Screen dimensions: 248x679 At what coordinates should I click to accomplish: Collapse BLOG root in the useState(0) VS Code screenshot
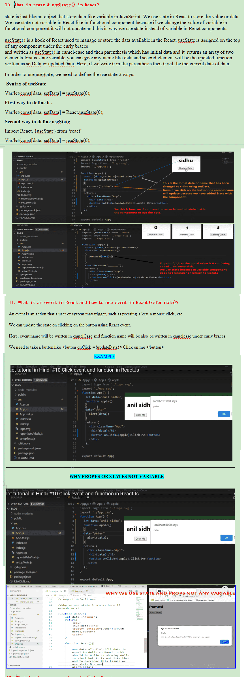(15, 233)
